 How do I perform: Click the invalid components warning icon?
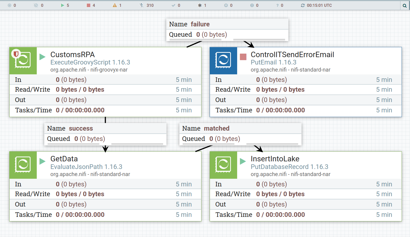click(x=114, y=5)
